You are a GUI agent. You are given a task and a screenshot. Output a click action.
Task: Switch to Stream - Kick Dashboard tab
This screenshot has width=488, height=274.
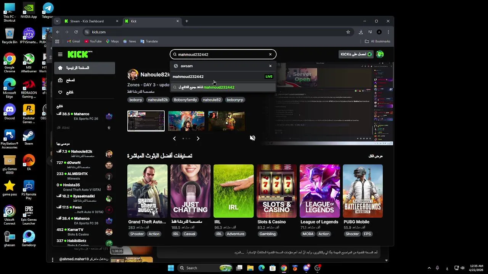[91, 21]
